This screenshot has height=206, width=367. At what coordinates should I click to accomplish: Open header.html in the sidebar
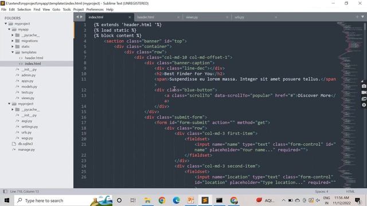coord(34,58)
